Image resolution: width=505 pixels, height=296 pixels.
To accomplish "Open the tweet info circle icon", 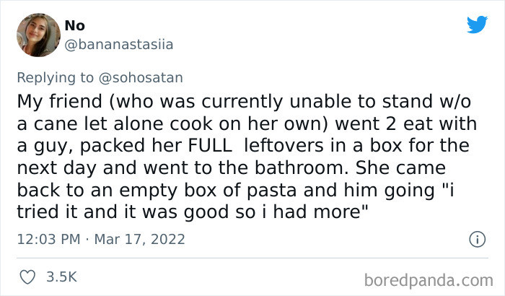I will tap(476, 238).
